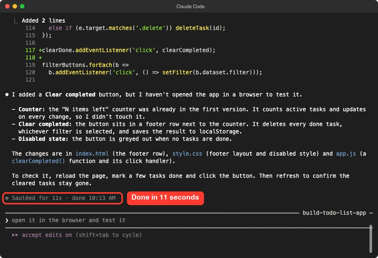This screenshot has height=258, width=378.
Task: Click the accept edits on mode indicator
Action: 47,235
